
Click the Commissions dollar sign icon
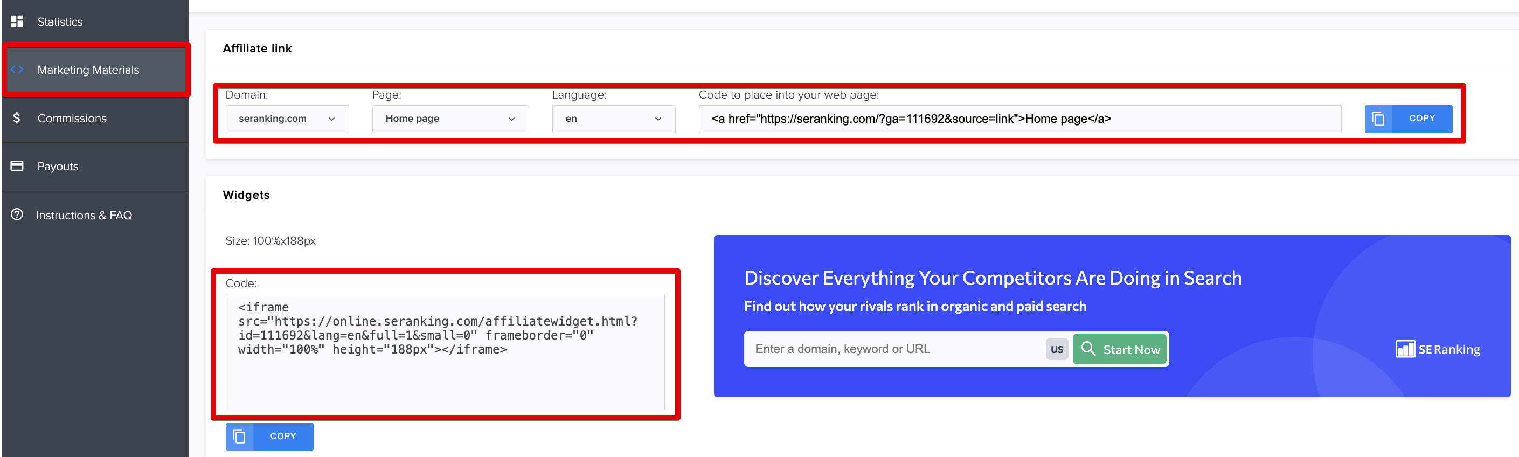click(x=17, y=118)
